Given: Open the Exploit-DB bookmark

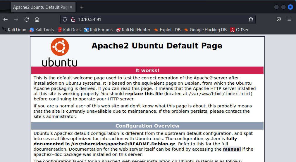Looking at the screenshot, I should pos(167,30).
